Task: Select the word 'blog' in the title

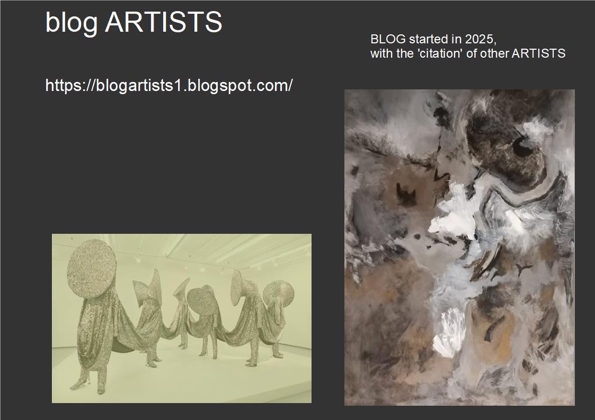Action: click(72, 23)
